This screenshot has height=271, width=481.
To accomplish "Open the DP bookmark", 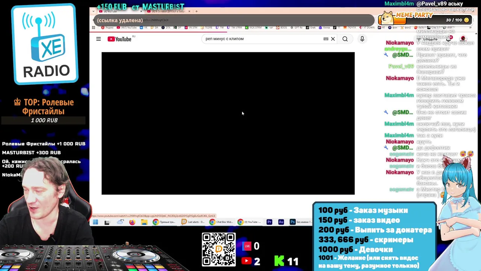I will click(177, 27).
